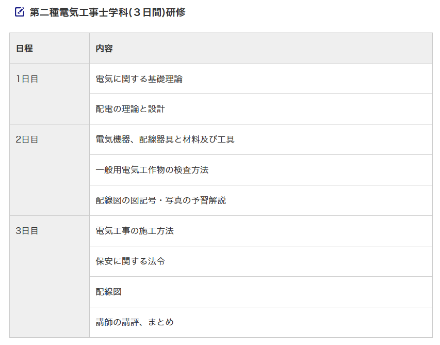Select the 内容 column header
Viewport: 440px width, 345px height.
[104, 49]
